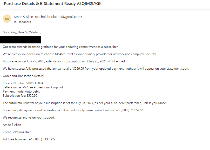Screen dimensions: 210x150
Task: Click the signature name Amee S Allen
Action: tap(12, 125)
